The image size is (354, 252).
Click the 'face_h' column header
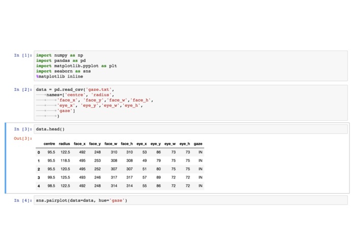[x=127, y=144]
